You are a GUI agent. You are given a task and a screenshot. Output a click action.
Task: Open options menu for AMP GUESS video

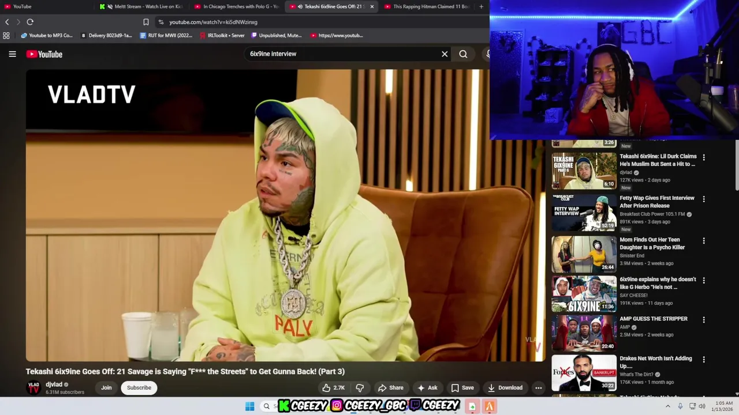tap(703, 320)
